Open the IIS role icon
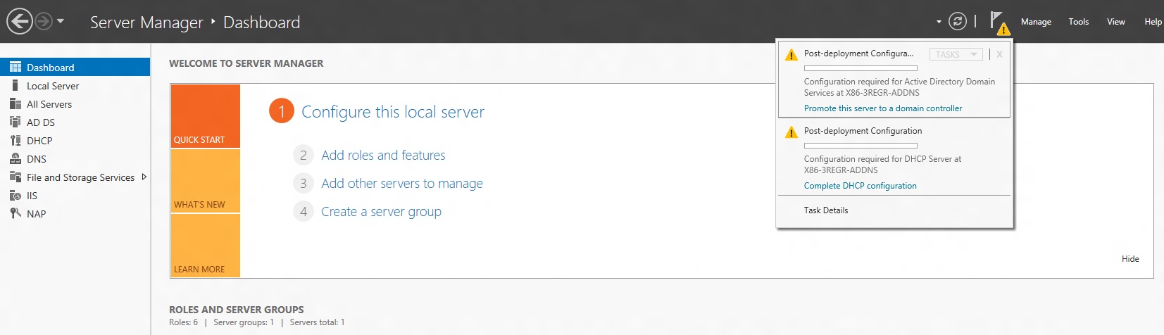The width and height of the screenshot is (1164, 335). pyautogui.click(x=15, y=195)
